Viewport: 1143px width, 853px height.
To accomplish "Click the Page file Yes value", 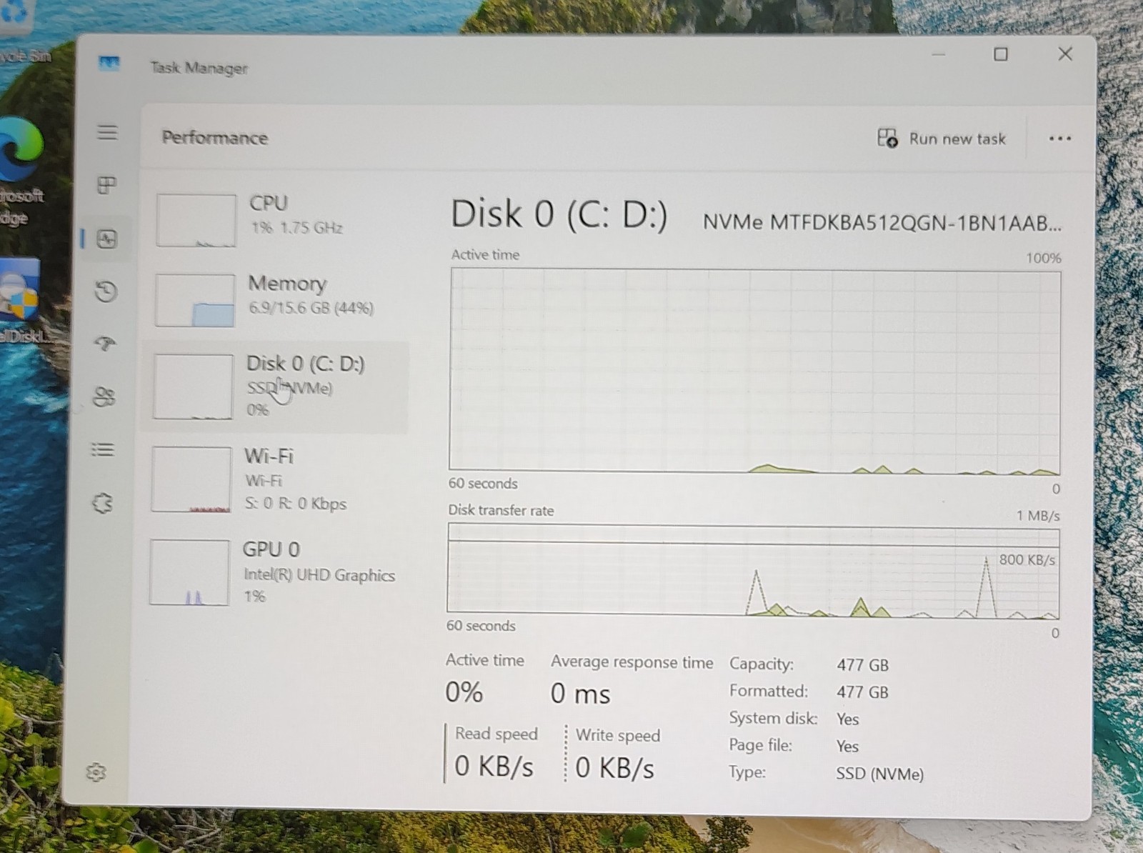I will click(x=847, y=747).
